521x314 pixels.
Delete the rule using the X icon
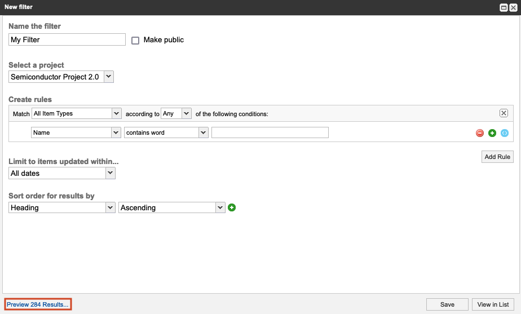(x=504, y=113)
